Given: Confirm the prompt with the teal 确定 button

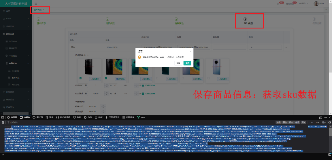Looking at the screenshot, I should 187,63.
